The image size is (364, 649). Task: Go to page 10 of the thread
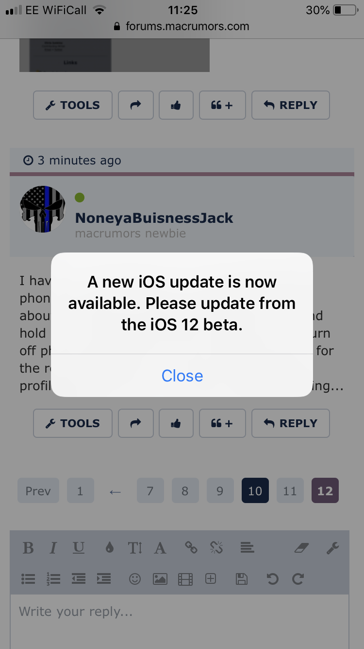[255, 490]
